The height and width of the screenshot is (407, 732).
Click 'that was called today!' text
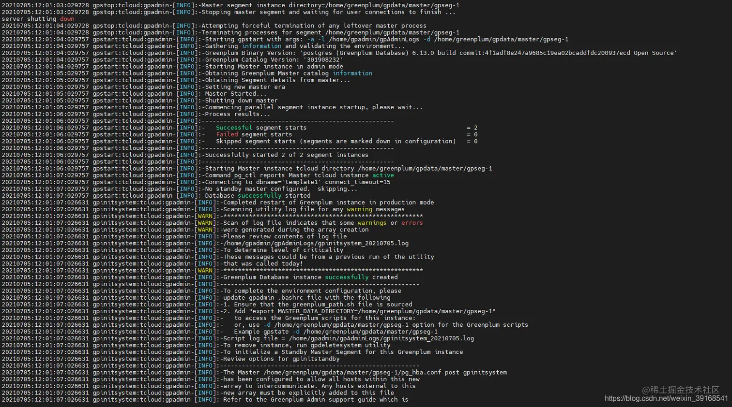click(263, 263)
